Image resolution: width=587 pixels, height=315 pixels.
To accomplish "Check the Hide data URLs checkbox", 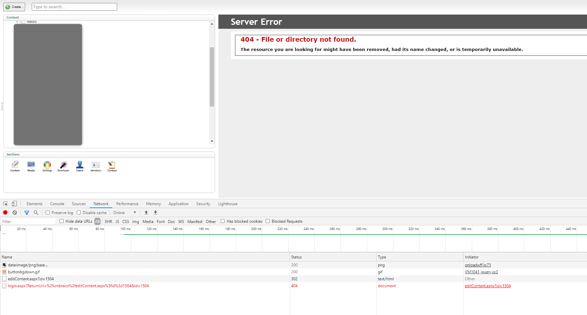I will pos(62,221).
